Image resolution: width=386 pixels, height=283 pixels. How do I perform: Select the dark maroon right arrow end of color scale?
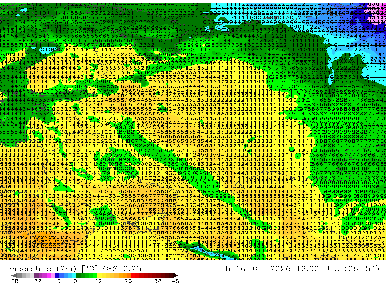[x=176, y=275]
